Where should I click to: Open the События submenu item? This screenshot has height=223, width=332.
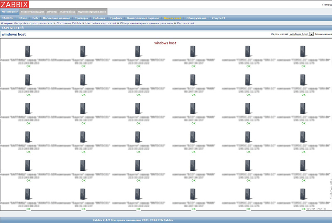(x=99, y=18)
